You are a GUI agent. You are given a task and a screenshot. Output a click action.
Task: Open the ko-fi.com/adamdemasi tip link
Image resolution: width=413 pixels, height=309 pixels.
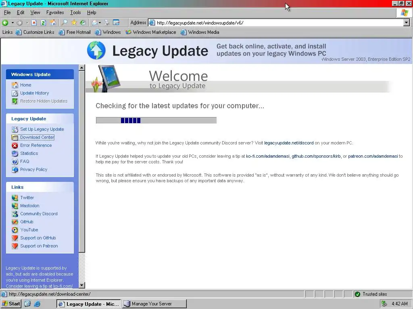(268, 156)
